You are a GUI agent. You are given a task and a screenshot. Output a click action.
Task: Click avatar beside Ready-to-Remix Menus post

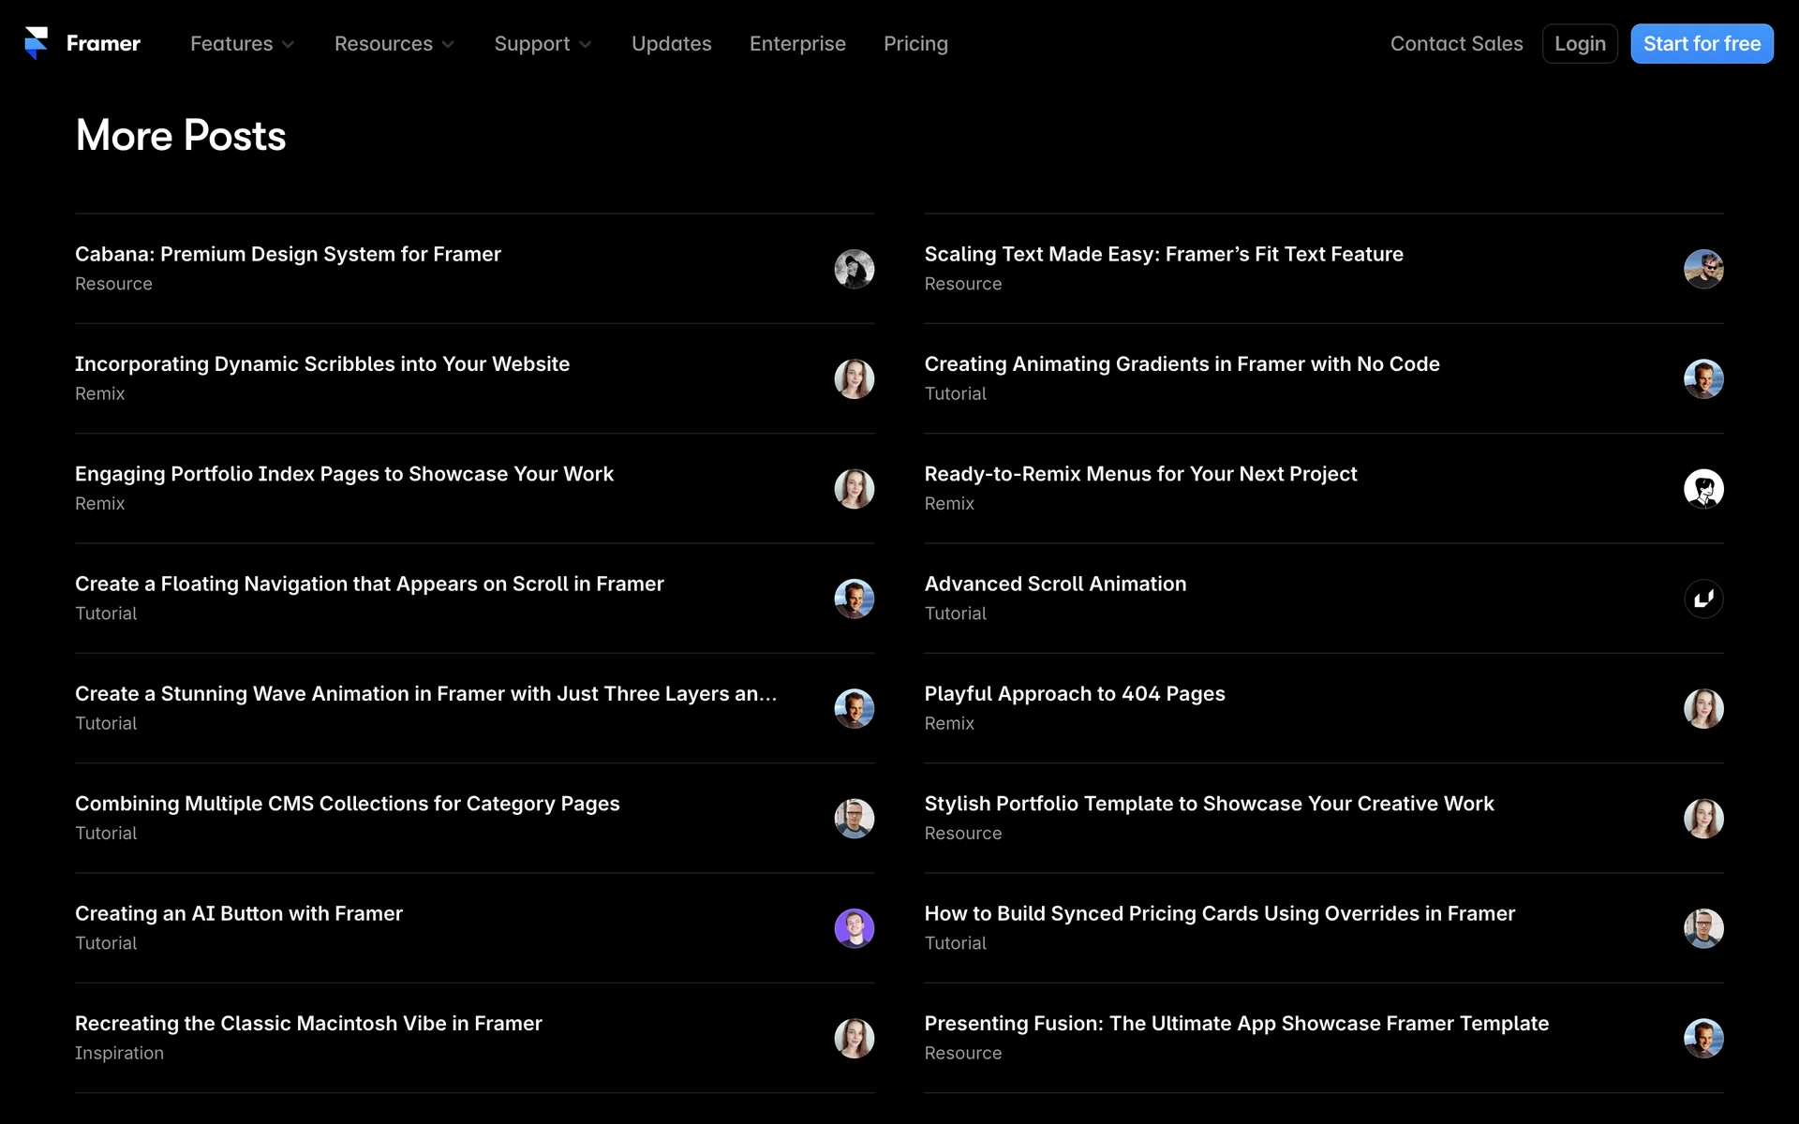coord(1702,489)
